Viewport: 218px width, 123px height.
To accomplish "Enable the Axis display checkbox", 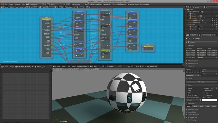I will pyautogui.click(x=187, y=91).
